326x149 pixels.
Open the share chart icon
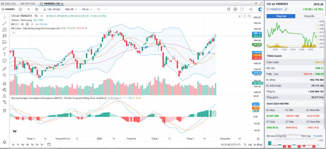tap(251, 9)
